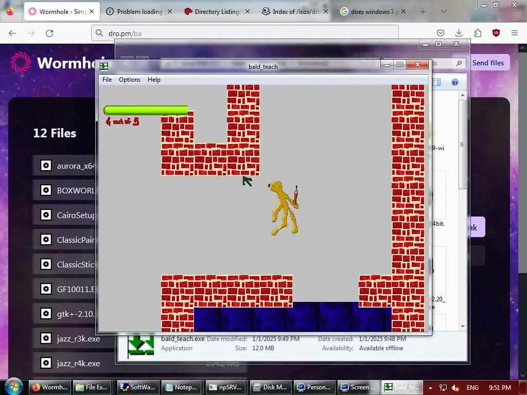Image resolution: width=527 pixels, height=395 pixels.
Task: Click the green health bar in game
Action: click(x=146, y=110)
